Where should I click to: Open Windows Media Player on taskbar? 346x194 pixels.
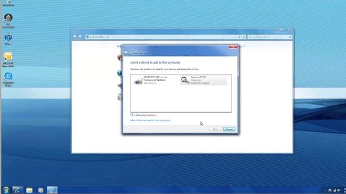tap(41, 190)
